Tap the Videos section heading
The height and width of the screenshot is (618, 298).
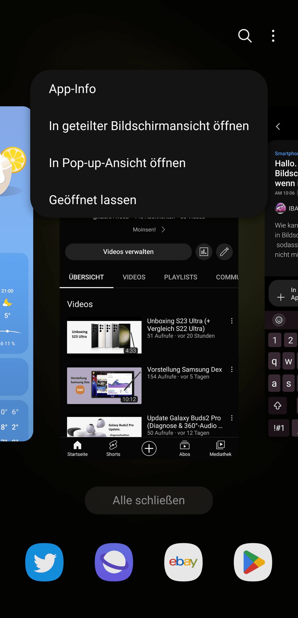click(80, 304)
